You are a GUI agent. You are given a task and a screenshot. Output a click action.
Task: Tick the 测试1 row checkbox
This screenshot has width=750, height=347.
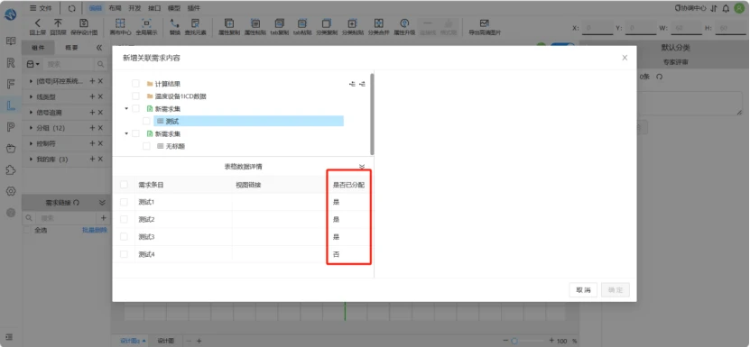pos(124,202)
